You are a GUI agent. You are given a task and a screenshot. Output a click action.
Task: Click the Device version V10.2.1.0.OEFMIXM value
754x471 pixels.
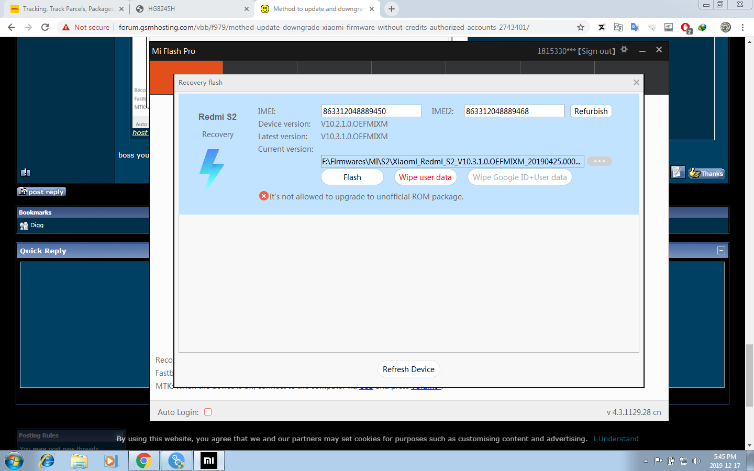(354, 124)
